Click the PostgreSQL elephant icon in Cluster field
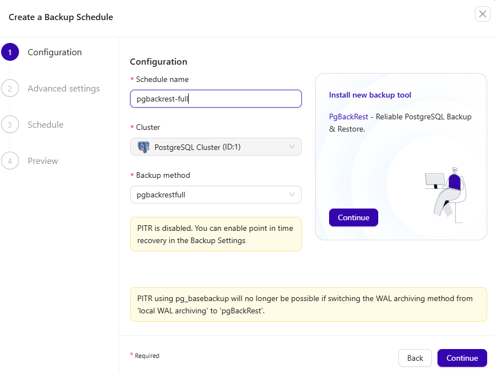Viewport: 495px width, 373px height. click(x=144, y=147)
